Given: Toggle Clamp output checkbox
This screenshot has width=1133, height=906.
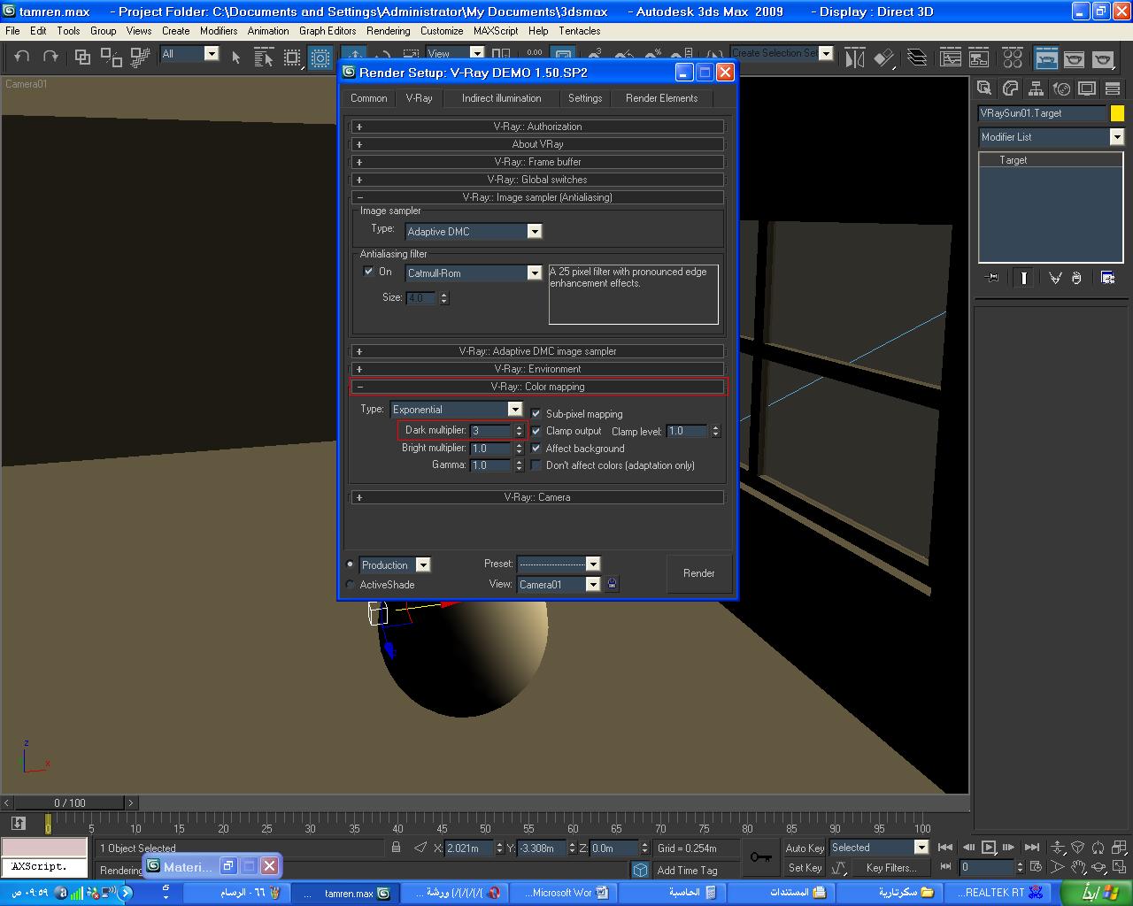Looking at the screenshot, I should [x=536, y=431].
